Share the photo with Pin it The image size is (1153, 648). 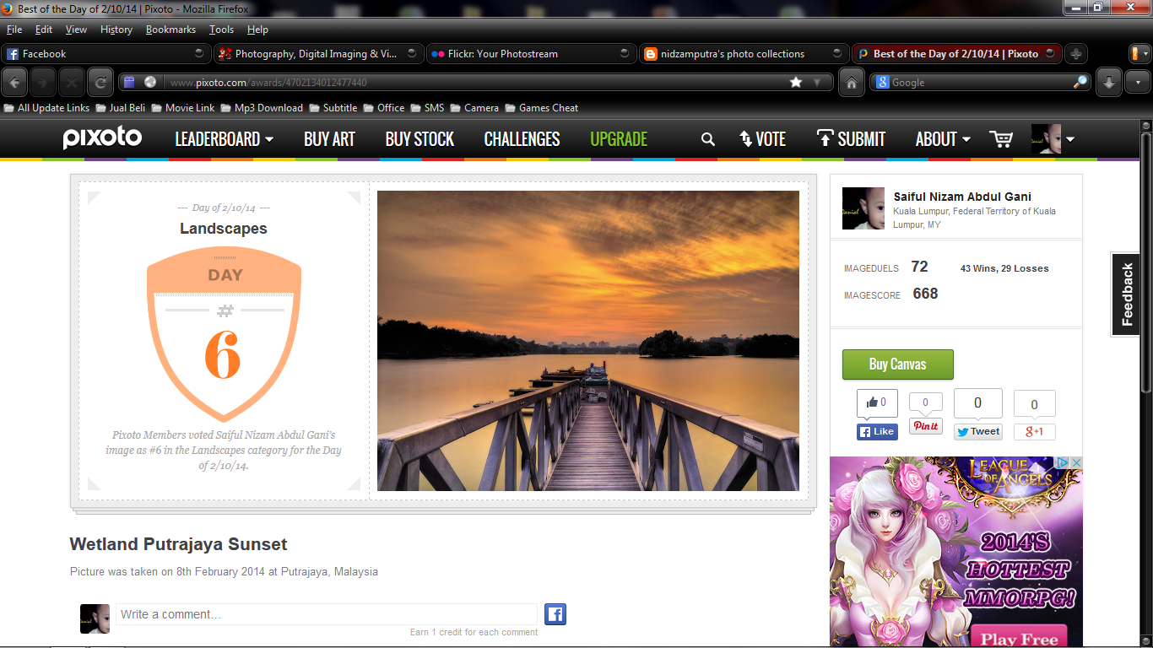point(925,426)
